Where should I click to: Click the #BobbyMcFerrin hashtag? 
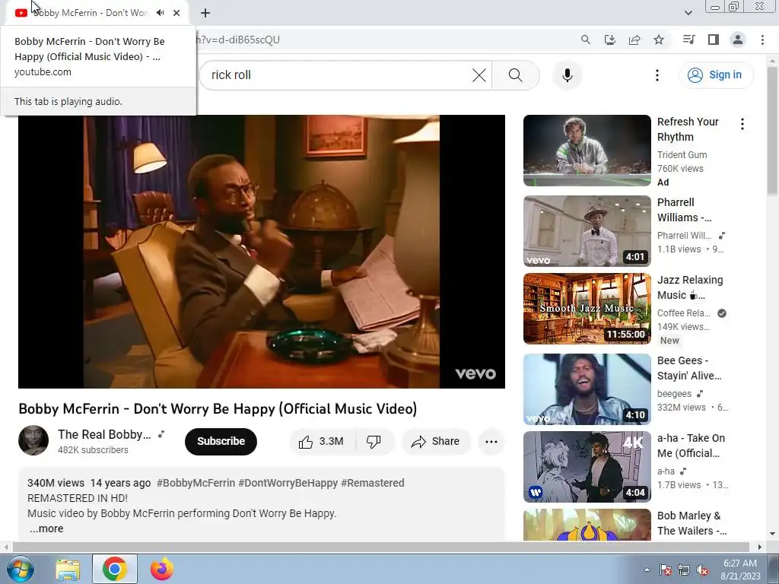196,483
